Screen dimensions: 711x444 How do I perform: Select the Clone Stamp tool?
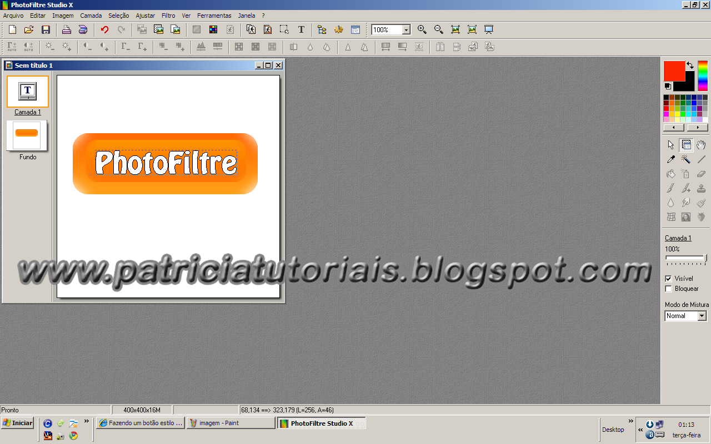[701, 188]
